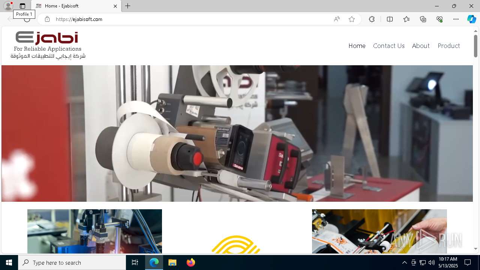Screen dimensions: 480x270
Task: Open Task View on the taskbar
Action: (135, 262)
